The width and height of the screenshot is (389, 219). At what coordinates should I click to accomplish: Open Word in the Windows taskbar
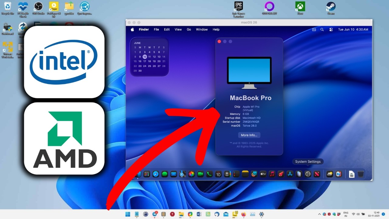[x=199, y=214]
